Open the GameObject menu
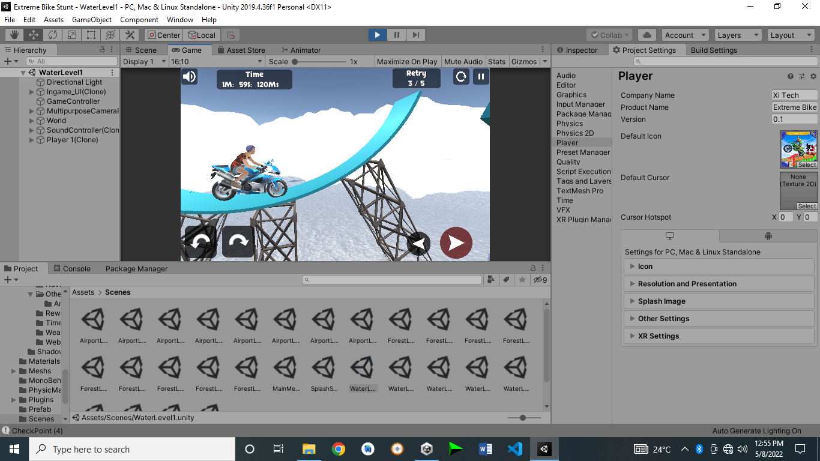Viewport: 820px width, 461px height. click(92, 19)
